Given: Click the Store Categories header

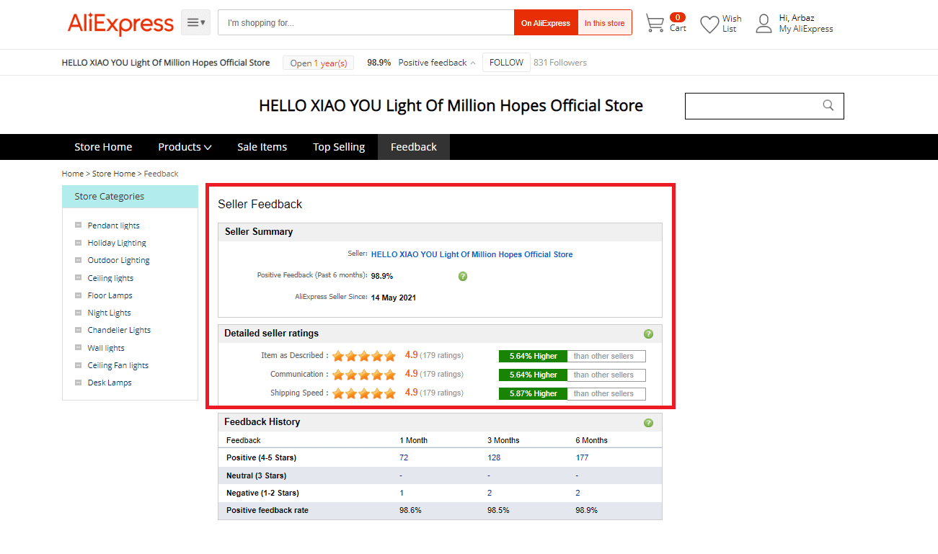Looking at the screenshot, I should point(130,197).
